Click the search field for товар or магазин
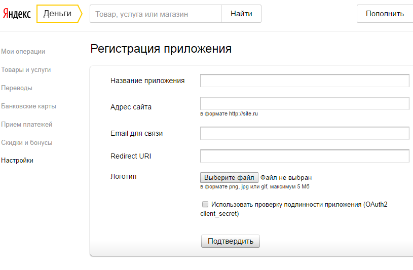Screen dimensions: 413x270 click(x=155, y=14)
